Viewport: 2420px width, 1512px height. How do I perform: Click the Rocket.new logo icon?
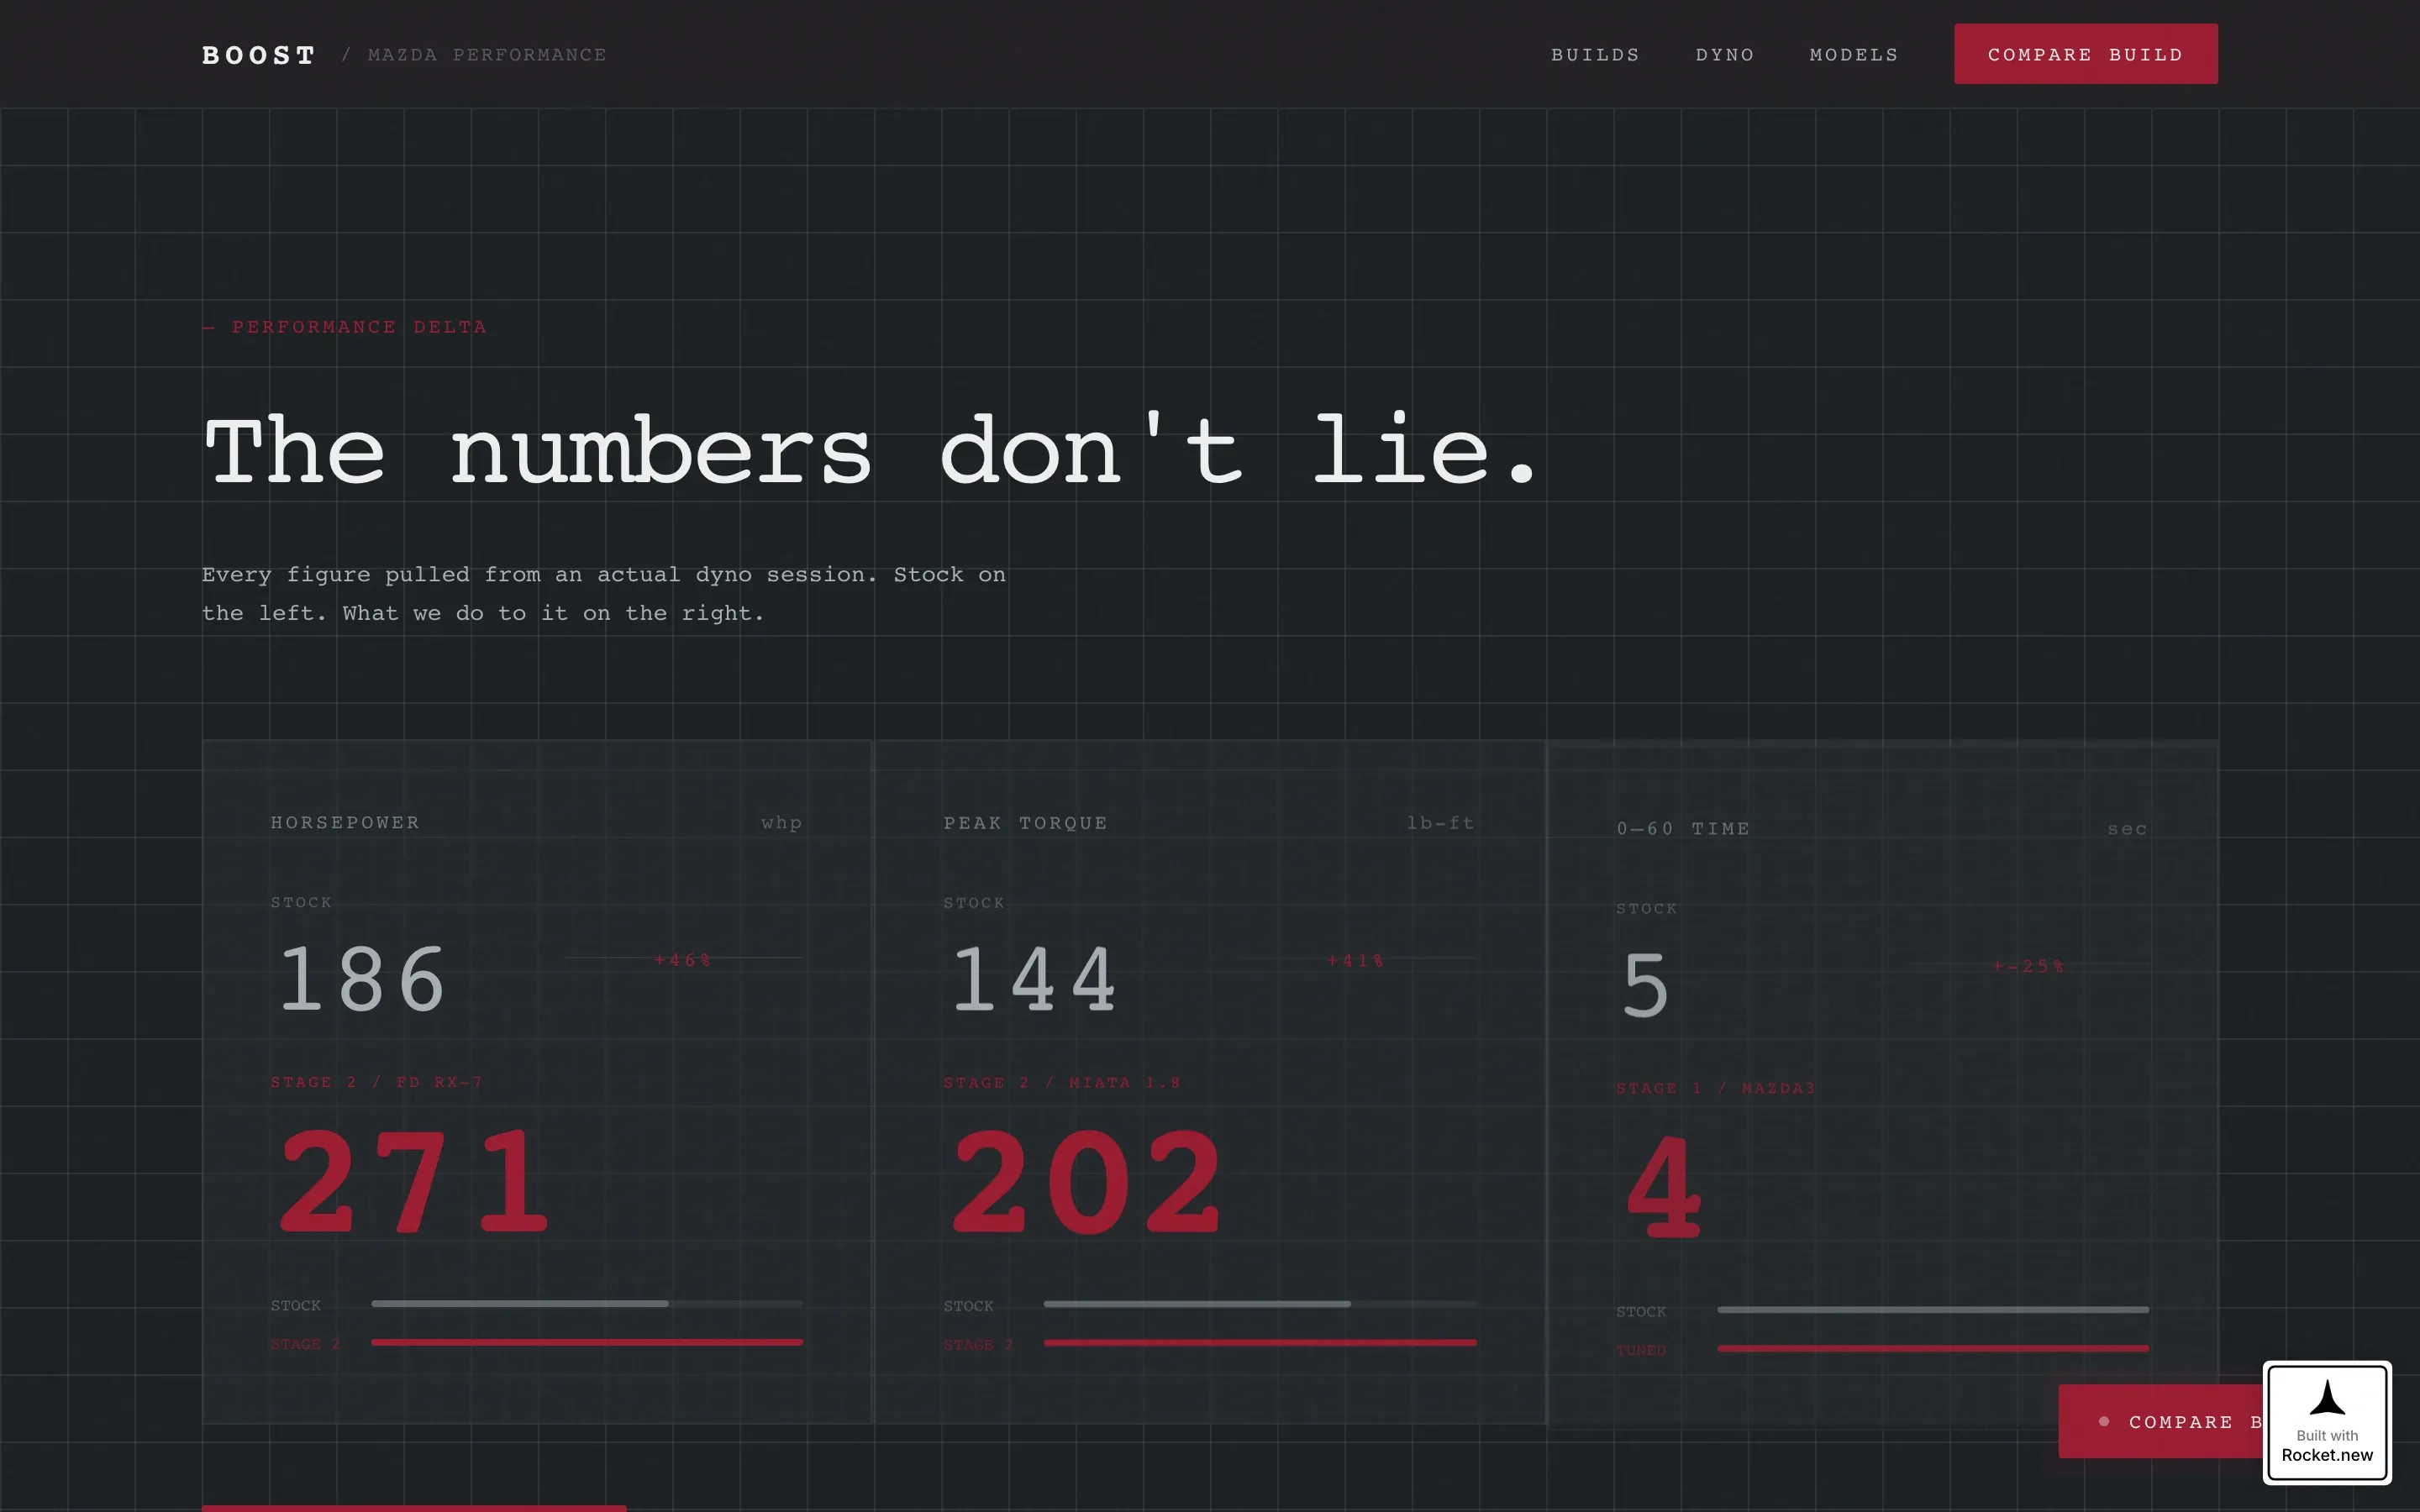[2327, 1398]
